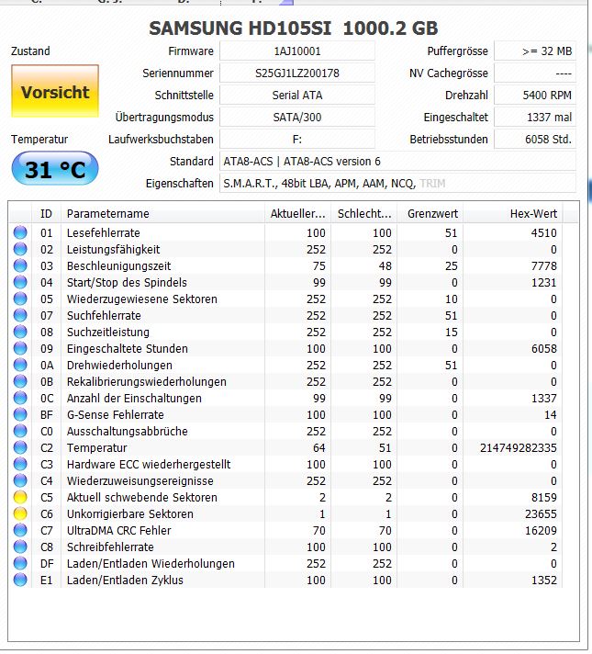This screenshot has height=654, width=592.
Task: Select the Hardware ECC wiederhergestellt row text
Action: [x=149, y=464]
